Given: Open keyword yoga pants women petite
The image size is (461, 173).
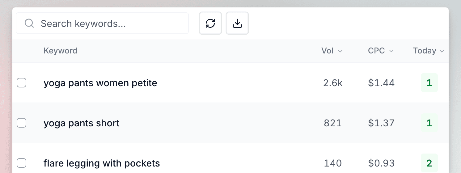Looking at the screenshot, I should [100, 83].
